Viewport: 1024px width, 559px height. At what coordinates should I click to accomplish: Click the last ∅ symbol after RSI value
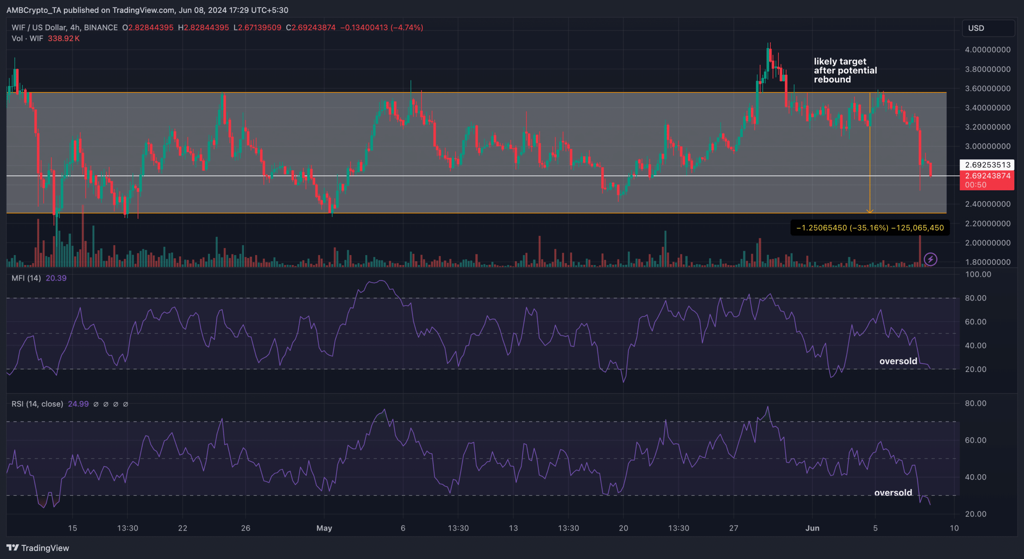(126, 404)
